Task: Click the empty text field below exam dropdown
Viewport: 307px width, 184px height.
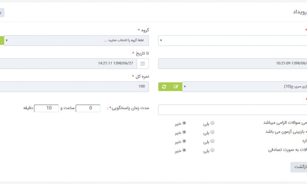Action: pos(233,110)
